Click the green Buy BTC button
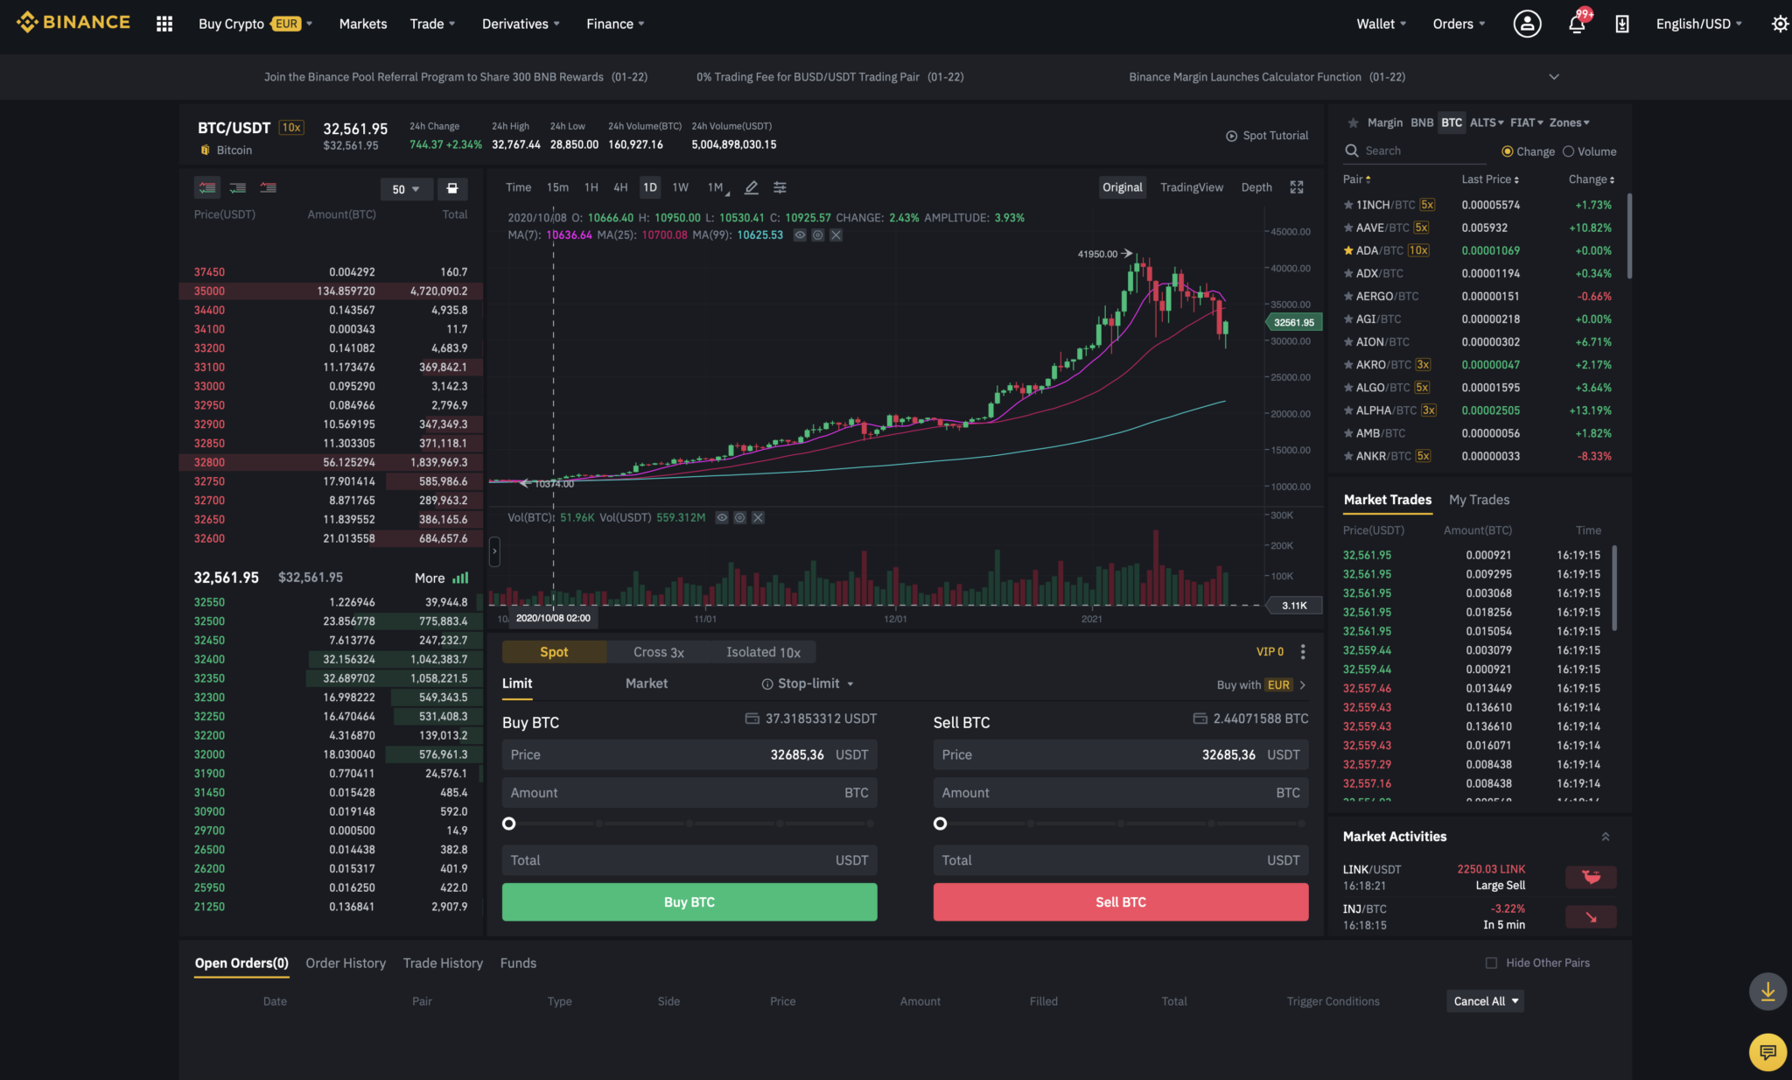 pyautogui.click(x=689, y=901)
